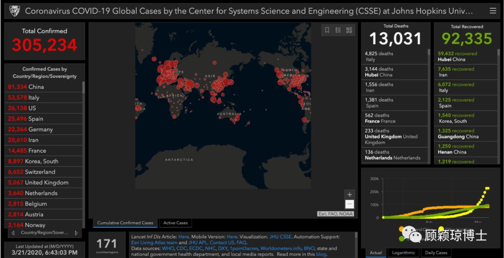
Task: Select the Logarithmic chart tab
Action: click(x=403, y=252)
